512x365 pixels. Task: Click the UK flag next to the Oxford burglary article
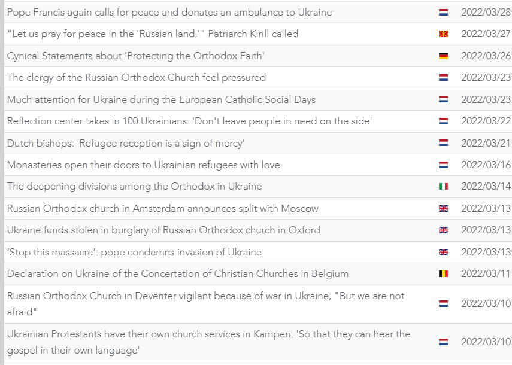(443, 230)
